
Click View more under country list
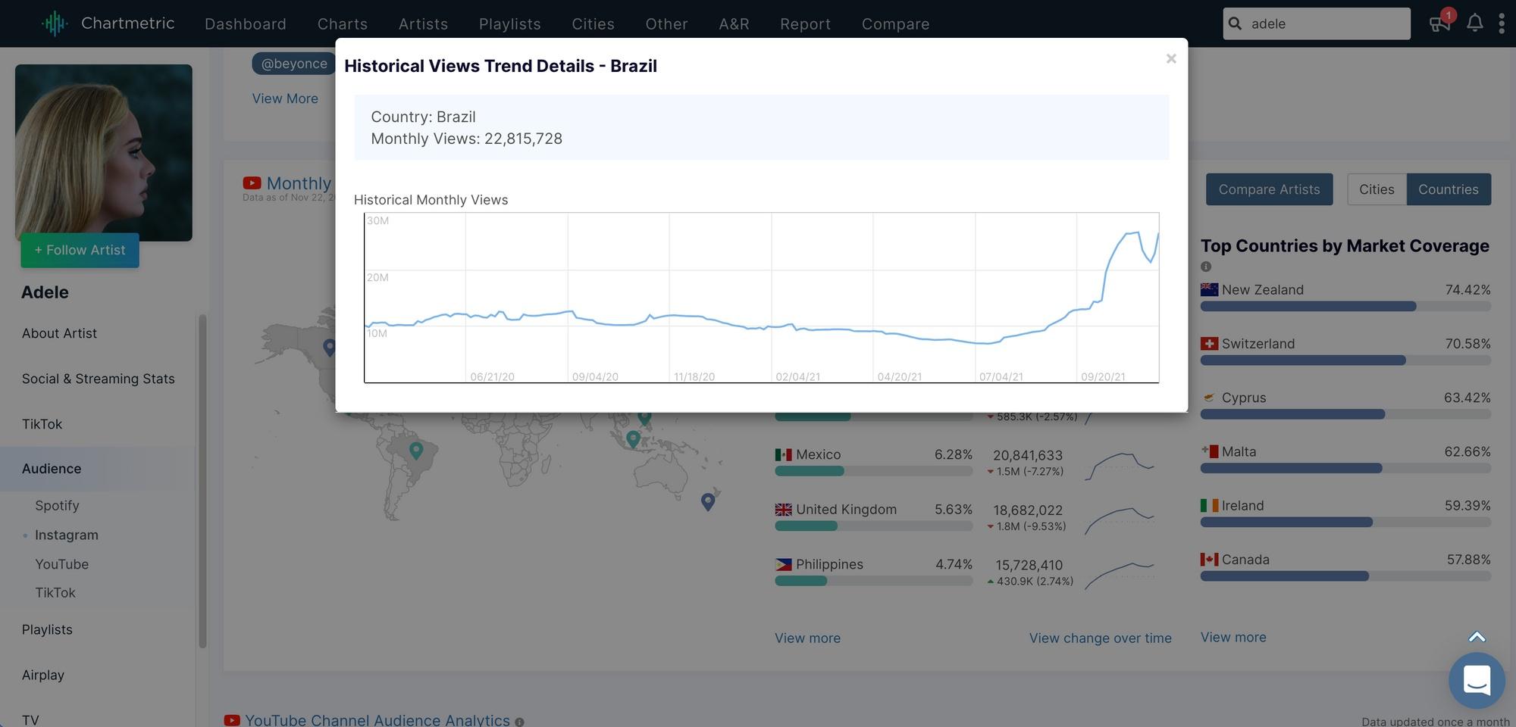point(807,638)
